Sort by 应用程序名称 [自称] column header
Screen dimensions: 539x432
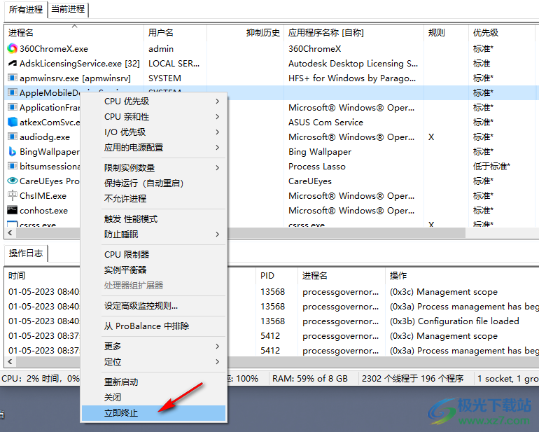354,33
